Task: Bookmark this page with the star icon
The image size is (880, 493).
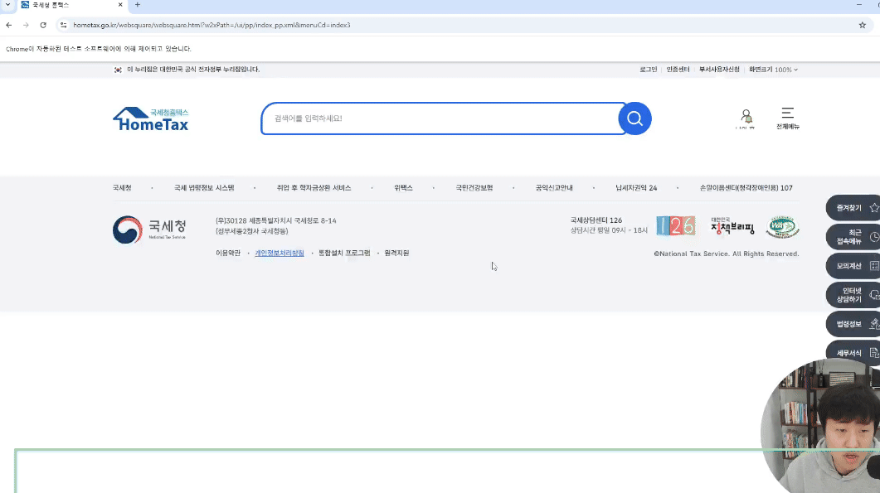Action: point(862,25)
